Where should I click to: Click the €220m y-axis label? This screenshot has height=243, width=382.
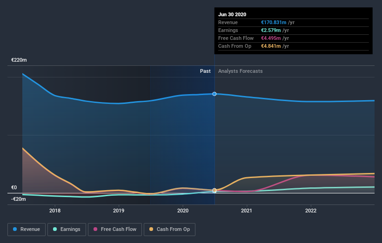click(19, 60)
